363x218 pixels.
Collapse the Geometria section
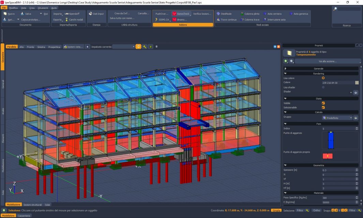tap(285, 165)
